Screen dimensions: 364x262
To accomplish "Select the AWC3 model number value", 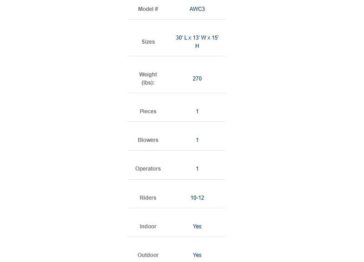I will [197, 9].
